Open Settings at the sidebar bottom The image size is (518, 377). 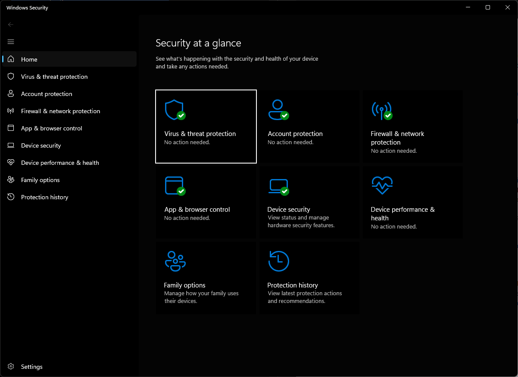coord(69,367)
